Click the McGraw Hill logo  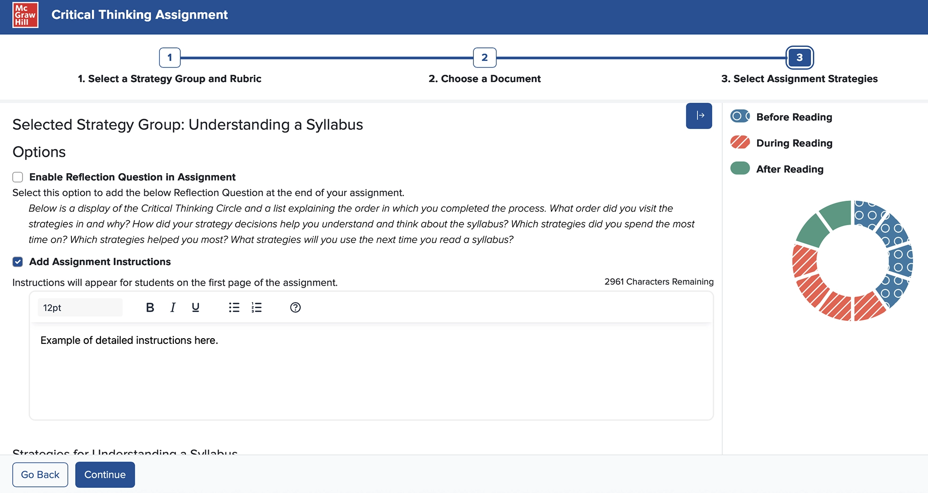click(26, 15)
